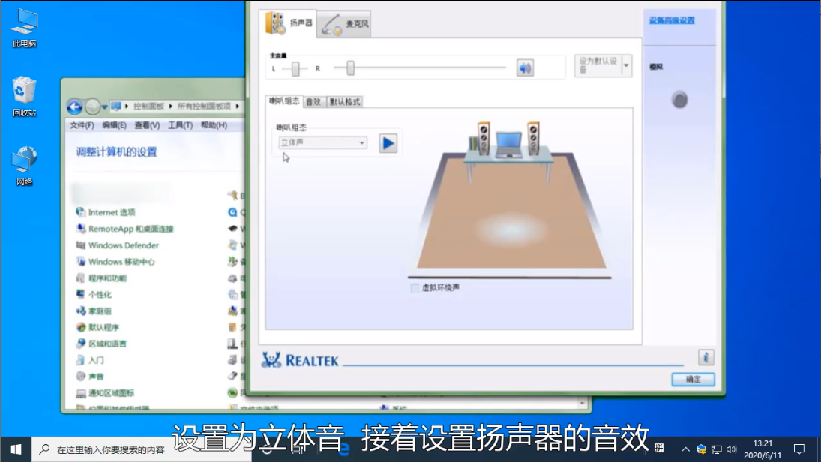
Task: Open the Recycle Bin desktop icon
Action: click(x=24, y=91)
